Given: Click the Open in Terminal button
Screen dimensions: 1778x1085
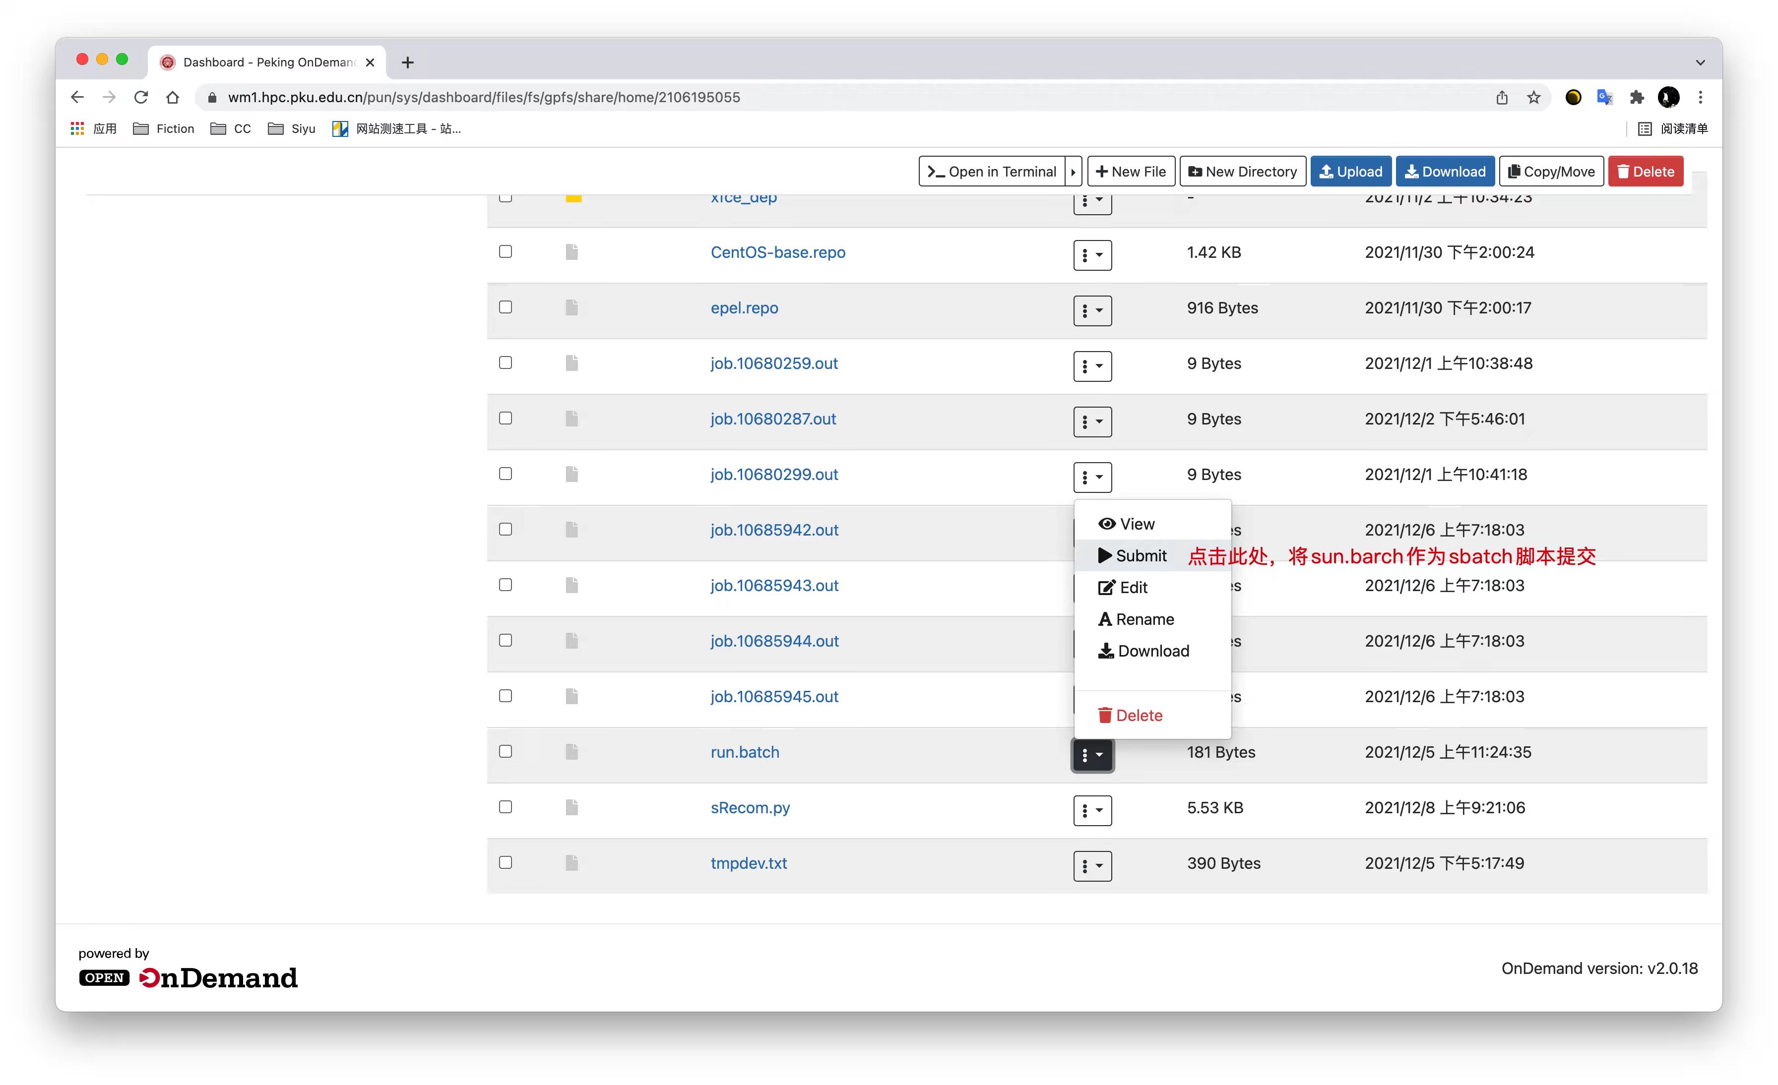Looking at the screenshot, I should (x=992, y=172).
